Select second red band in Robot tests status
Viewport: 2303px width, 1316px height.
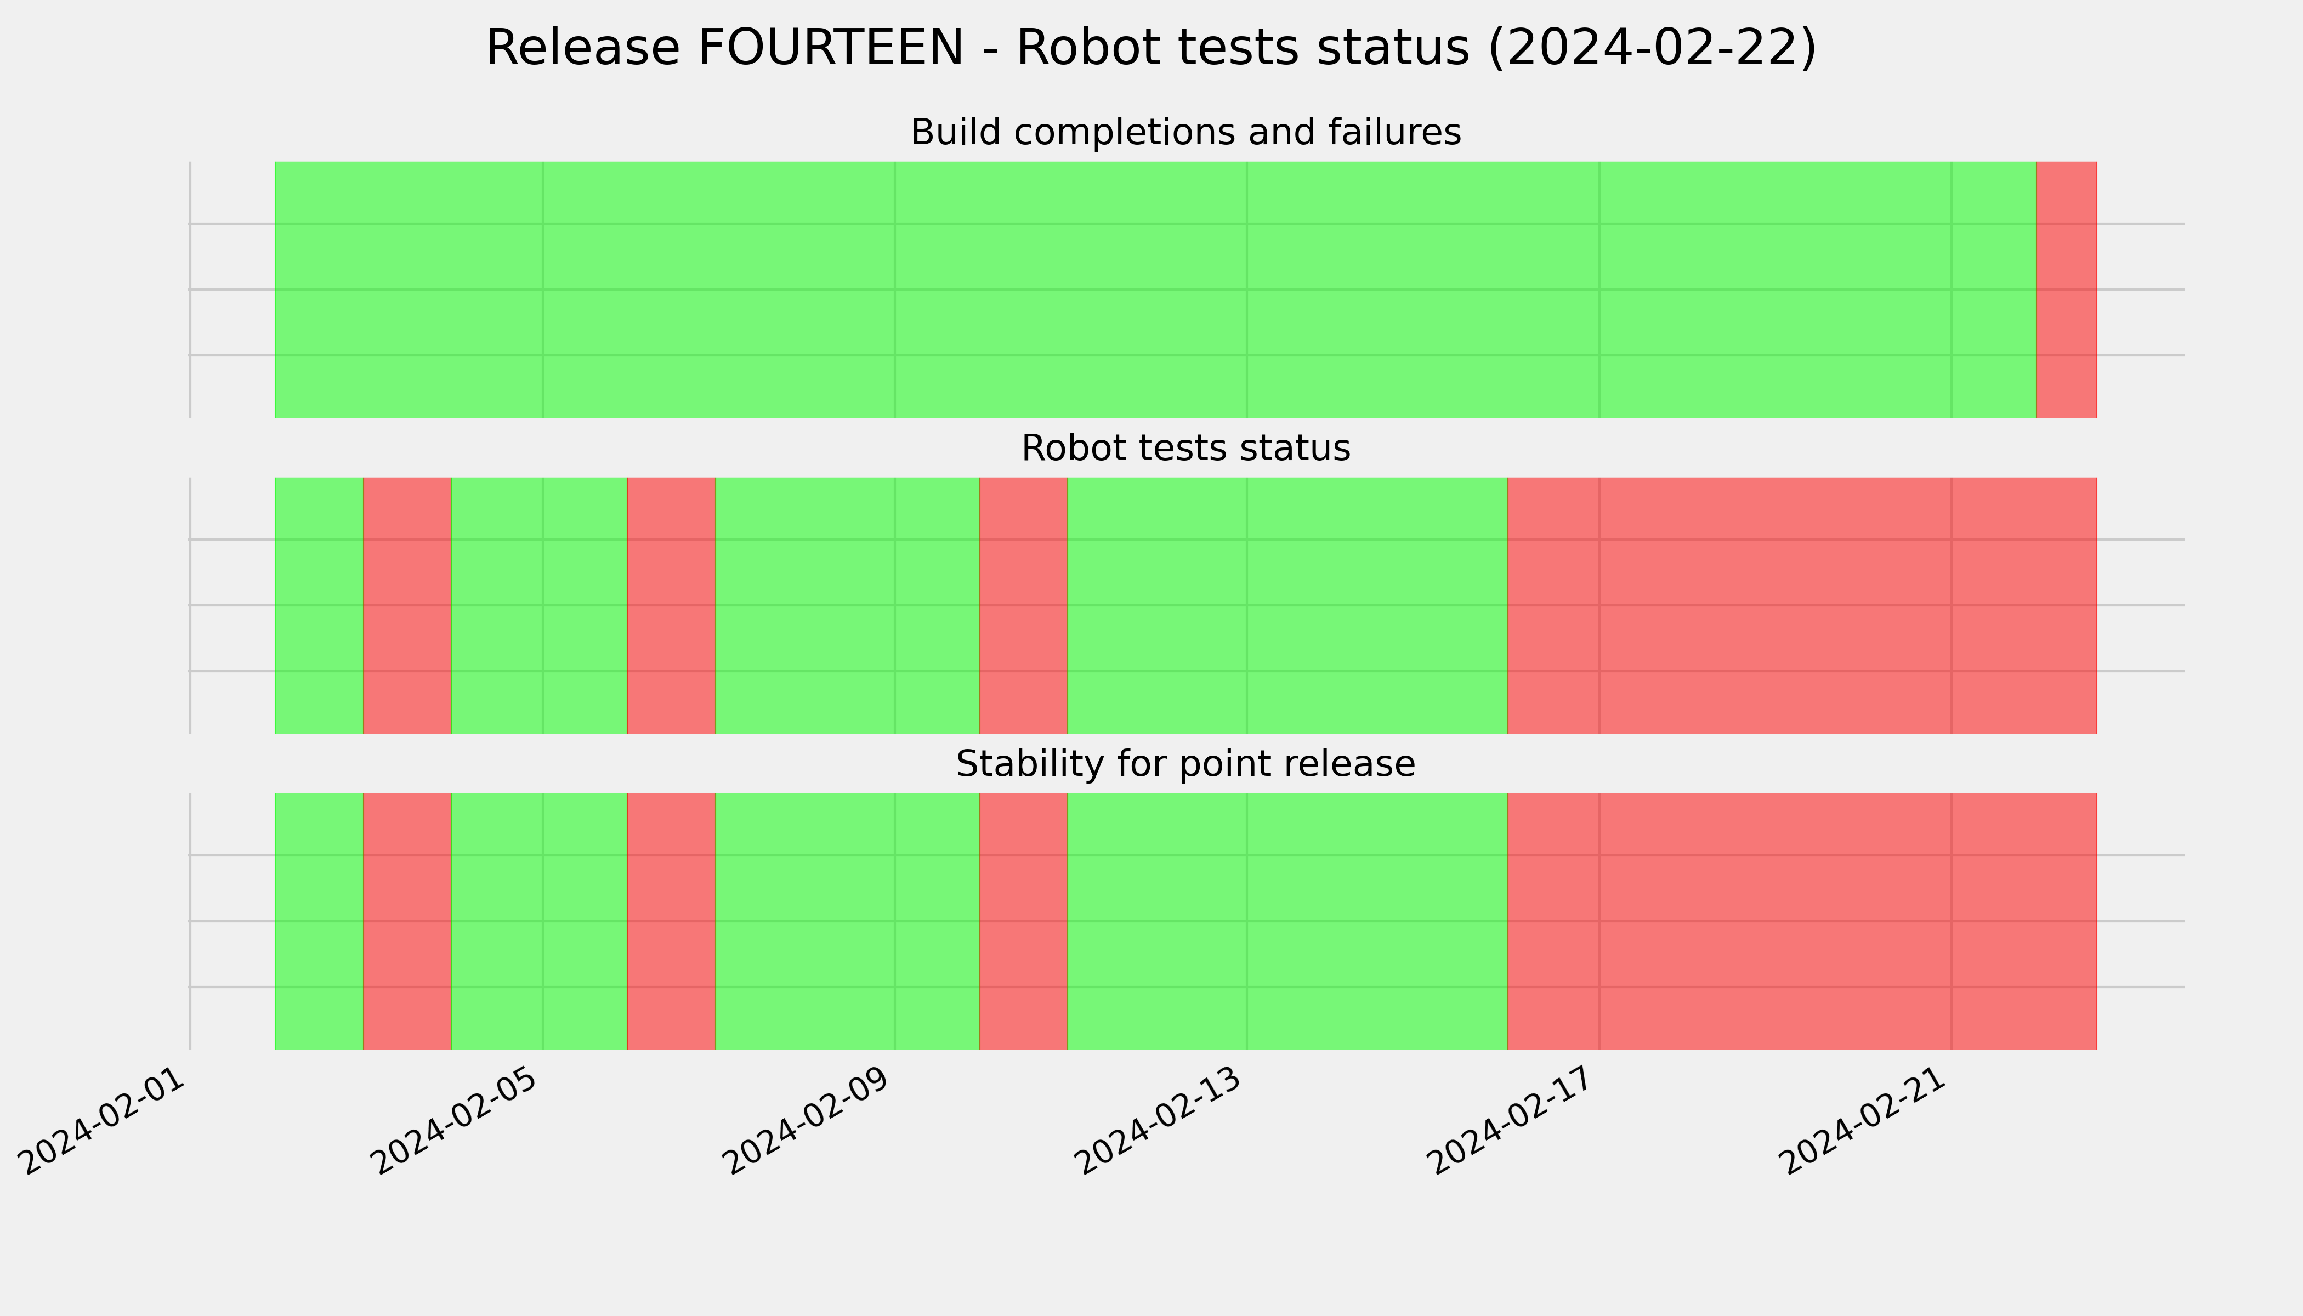click(671, 605)
